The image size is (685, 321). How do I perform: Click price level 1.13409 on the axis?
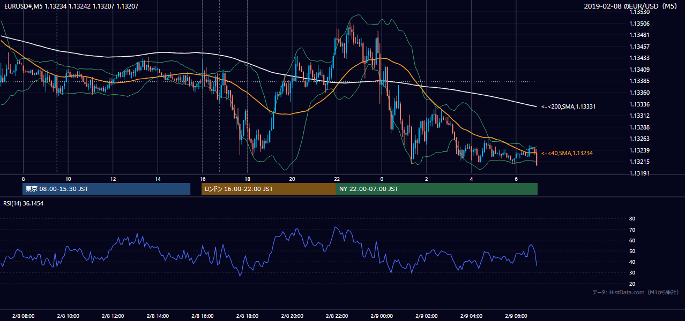point(639,70)
